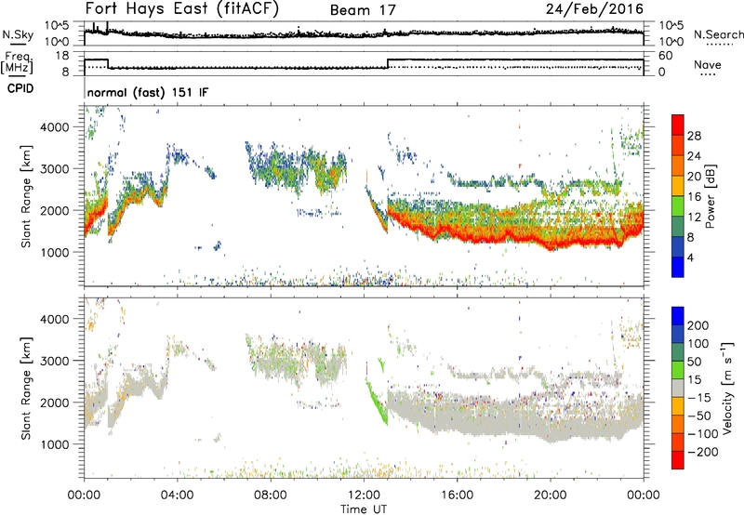The height and width of the screenshot is (515, 744).
Task: Click the normal (fast) 151 IF text
Action: [x=148, y=92]
